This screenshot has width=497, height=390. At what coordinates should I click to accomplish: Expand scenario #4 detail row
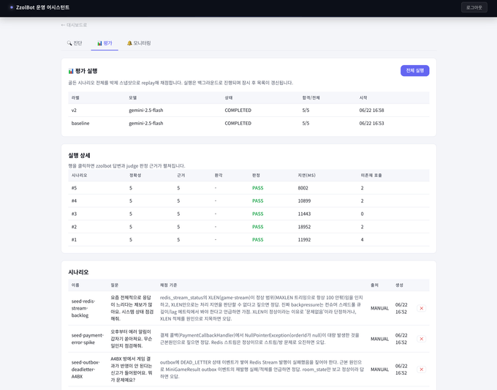(x=248, y=201)
